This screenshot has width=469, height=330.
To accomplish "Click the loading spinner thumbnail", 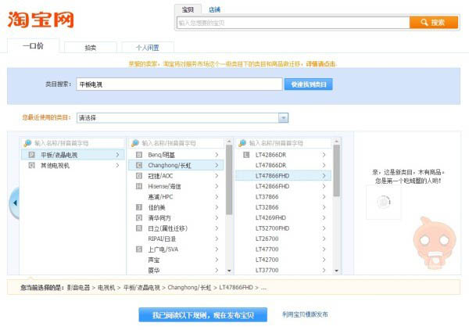I will [383, 202].
